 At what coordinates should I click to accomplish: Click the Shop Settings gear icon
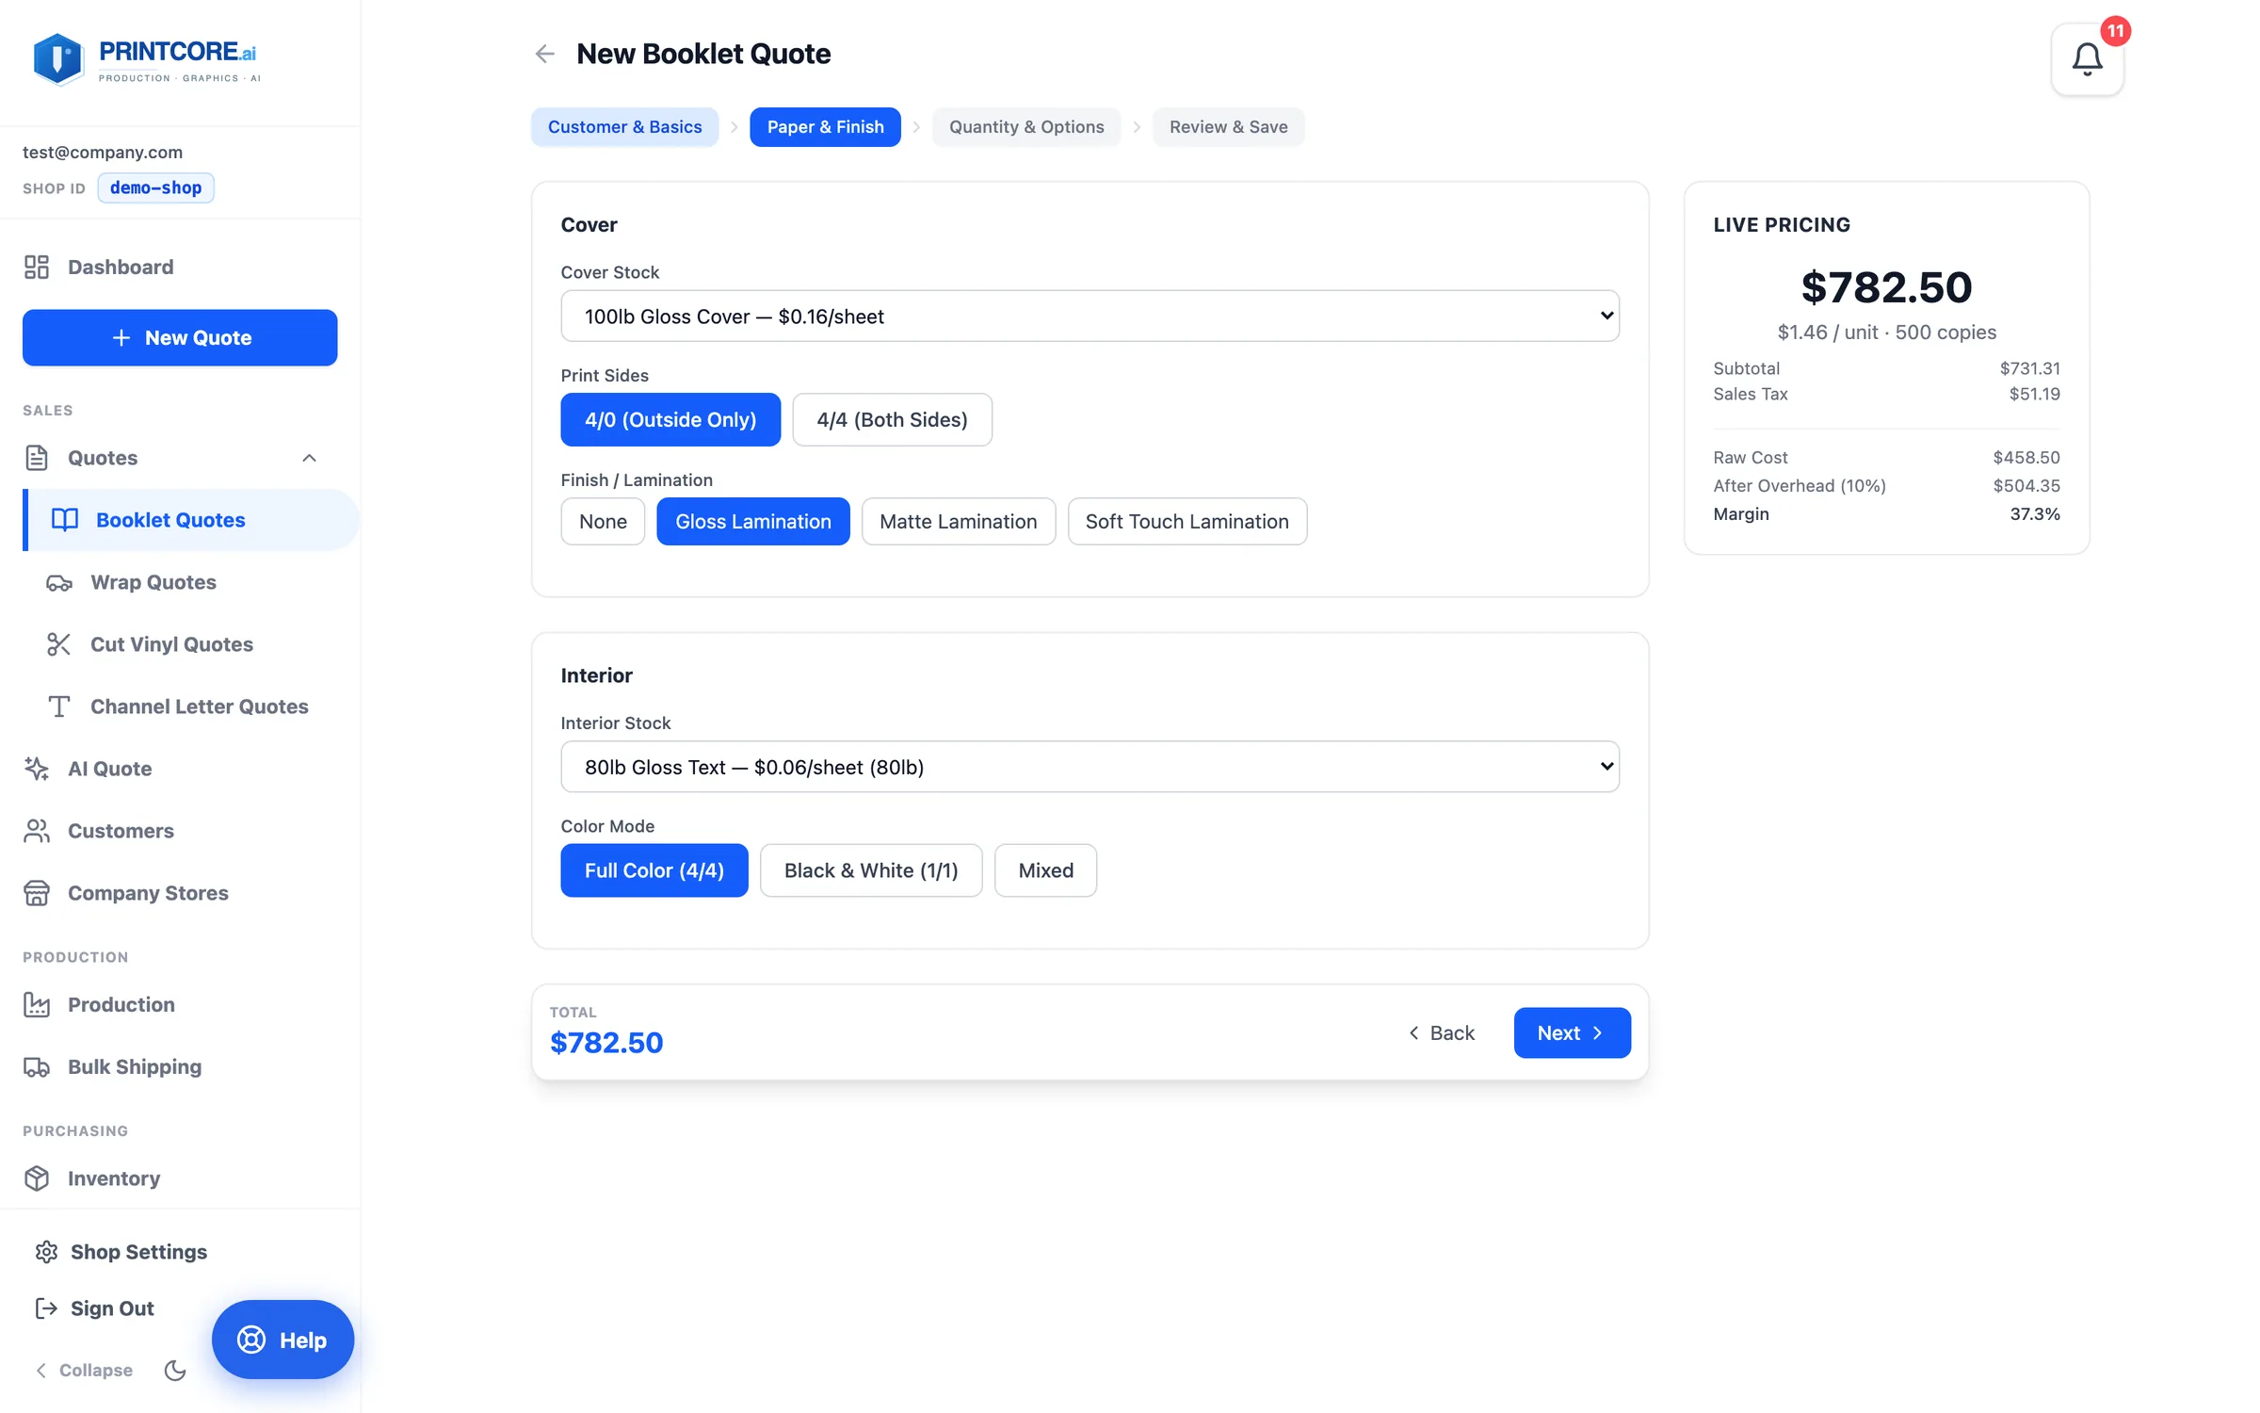point(46,1252)
